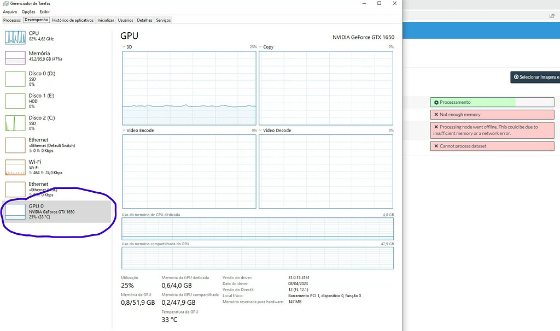Click the dedicated GPU memory usage graph
The image size is (560, 331).
click(x=257, y=227)
